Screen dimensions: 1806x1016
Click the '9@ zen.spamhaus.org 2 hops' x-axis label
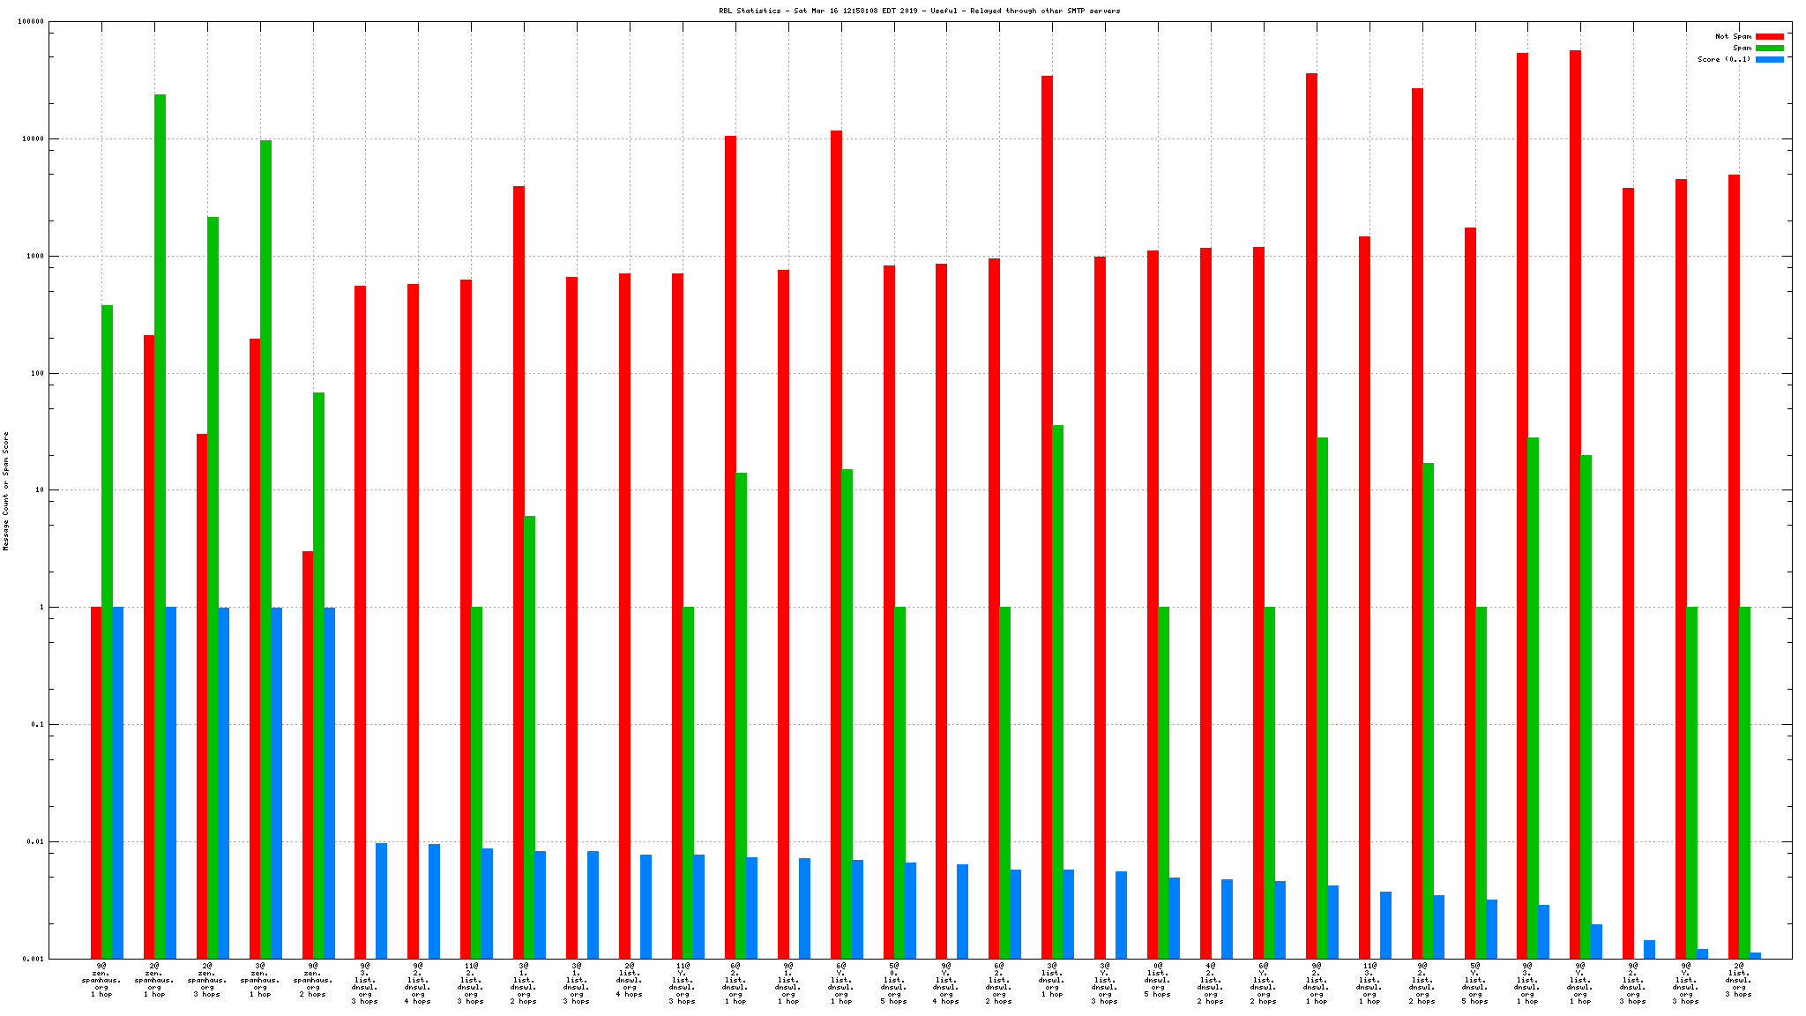[312, 980]
